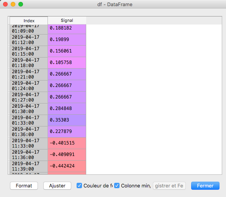The width and height of the screenshot is (226, 197).
Task: Select cell with value 0.227879
Action: coord(67,132)
